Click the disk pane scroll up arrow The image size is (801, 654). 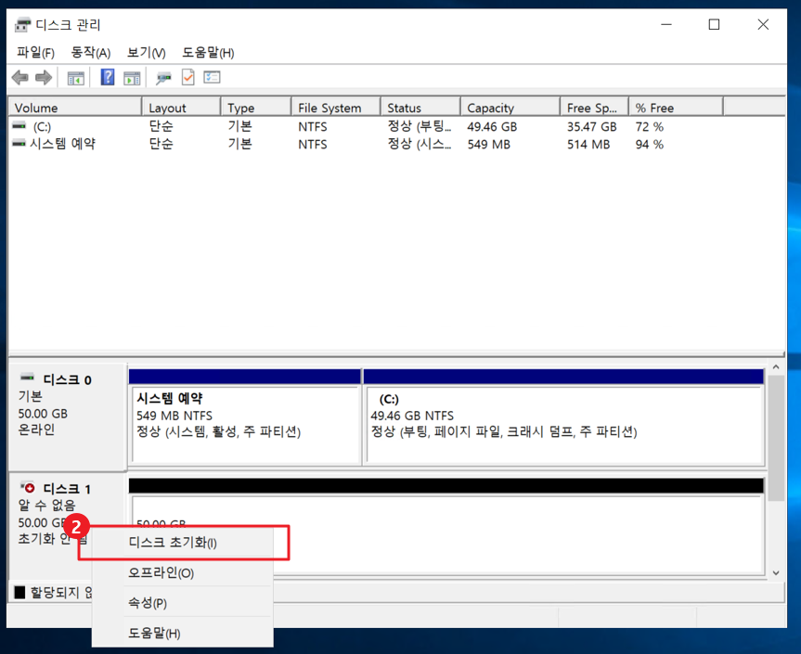point(776,367)
